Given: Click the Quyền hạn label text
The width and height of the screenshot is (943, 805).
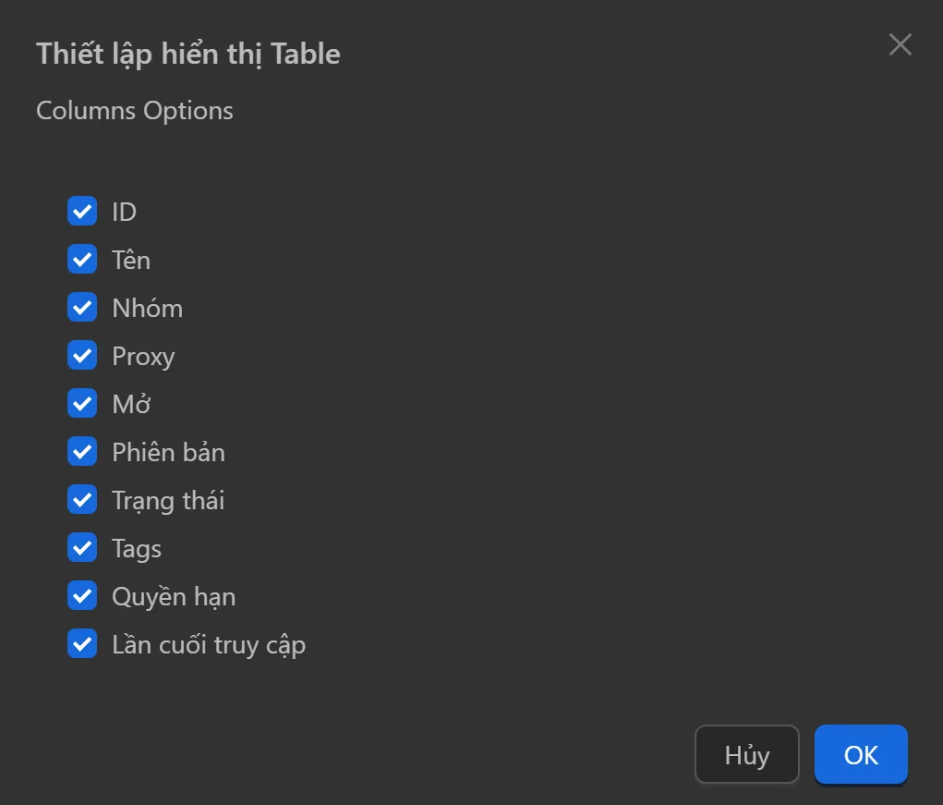Looking at the screenshot, I should (x=175, y=595).
